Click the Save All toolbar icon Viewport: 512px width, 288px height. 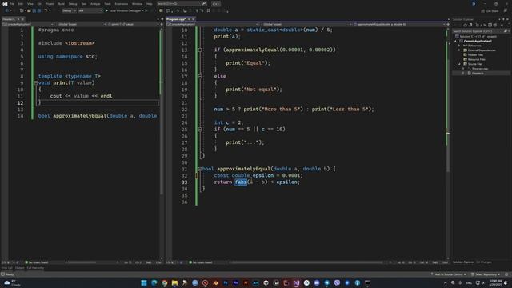(x=39, y=10)
